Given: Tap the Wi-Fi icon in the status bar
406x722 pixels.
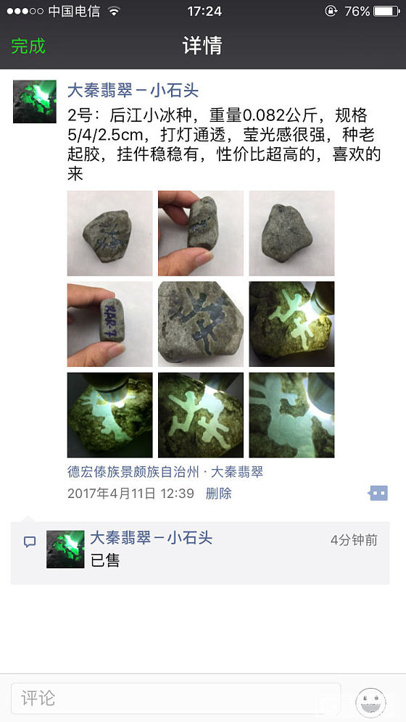Looking at the screenshot, I should click(x=113, y=11).
